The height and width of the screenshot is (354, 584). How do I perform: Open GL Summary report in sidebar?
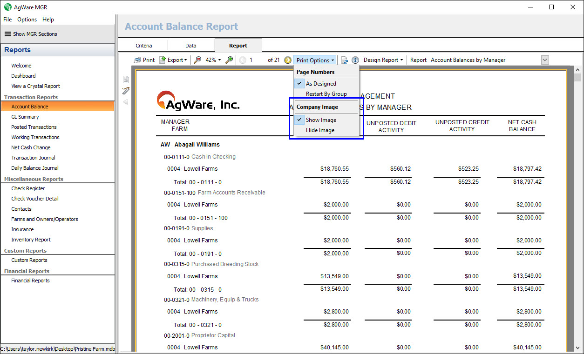pos(25,117)
